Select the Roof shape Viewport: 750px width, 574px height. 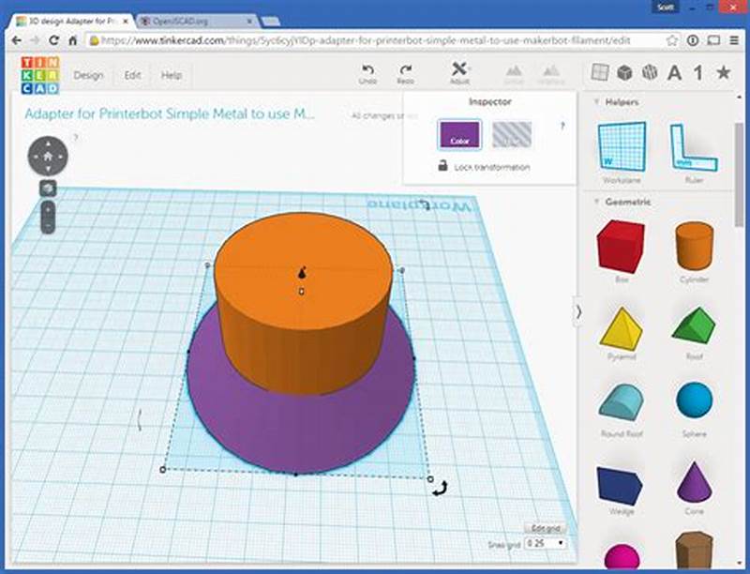tap(694, 328)
